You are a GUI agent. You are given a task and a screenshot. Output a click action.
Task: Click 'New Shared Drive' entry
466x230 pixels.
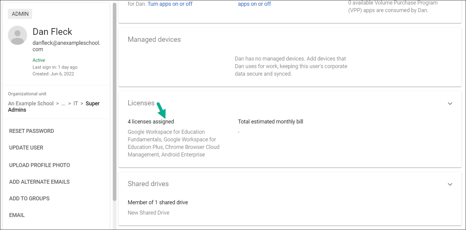(x=148, y=213)
